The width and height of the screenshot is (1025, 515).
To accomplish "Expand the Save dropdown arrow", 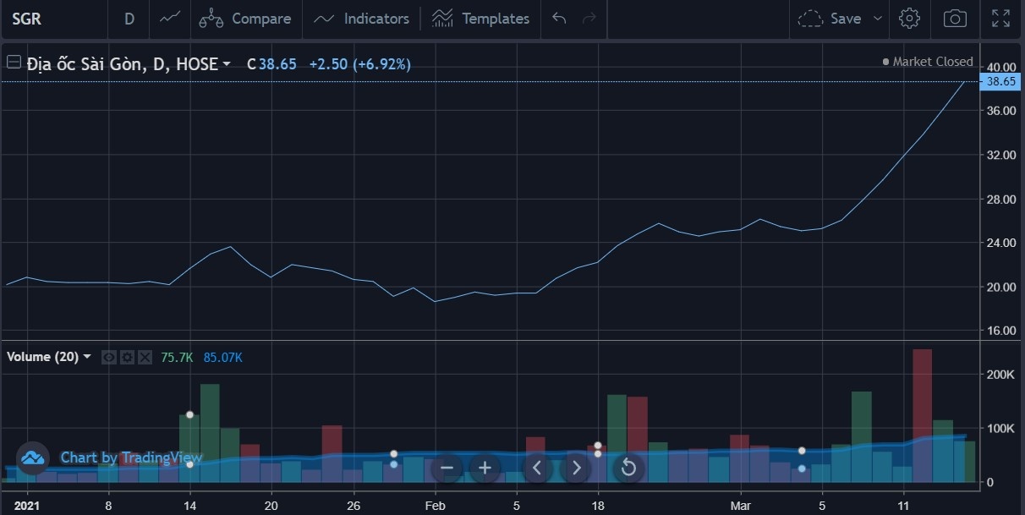I will [877, 19].
